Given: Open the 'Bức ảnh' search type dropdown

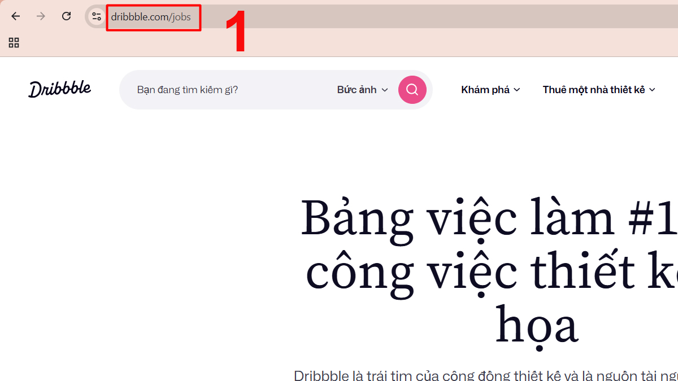Looking at the screenshot, I should click(363, 90).
